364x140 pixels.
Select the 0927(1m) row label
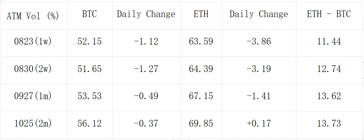[33, 96]
